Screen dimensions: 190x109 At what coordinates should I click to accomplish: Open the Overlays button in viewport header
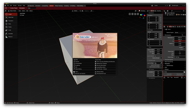tap(142, 11)
